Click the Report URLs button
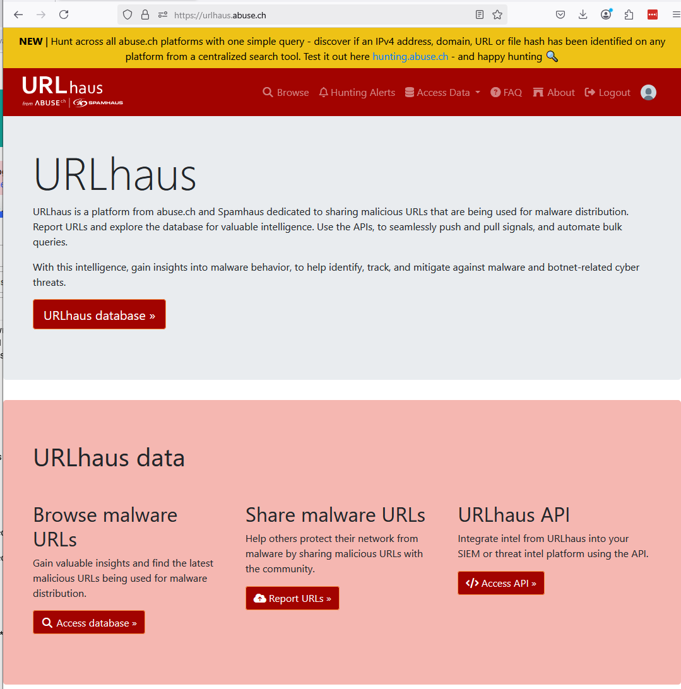Screen dimensions: 681x689 (x=292, y=598)
